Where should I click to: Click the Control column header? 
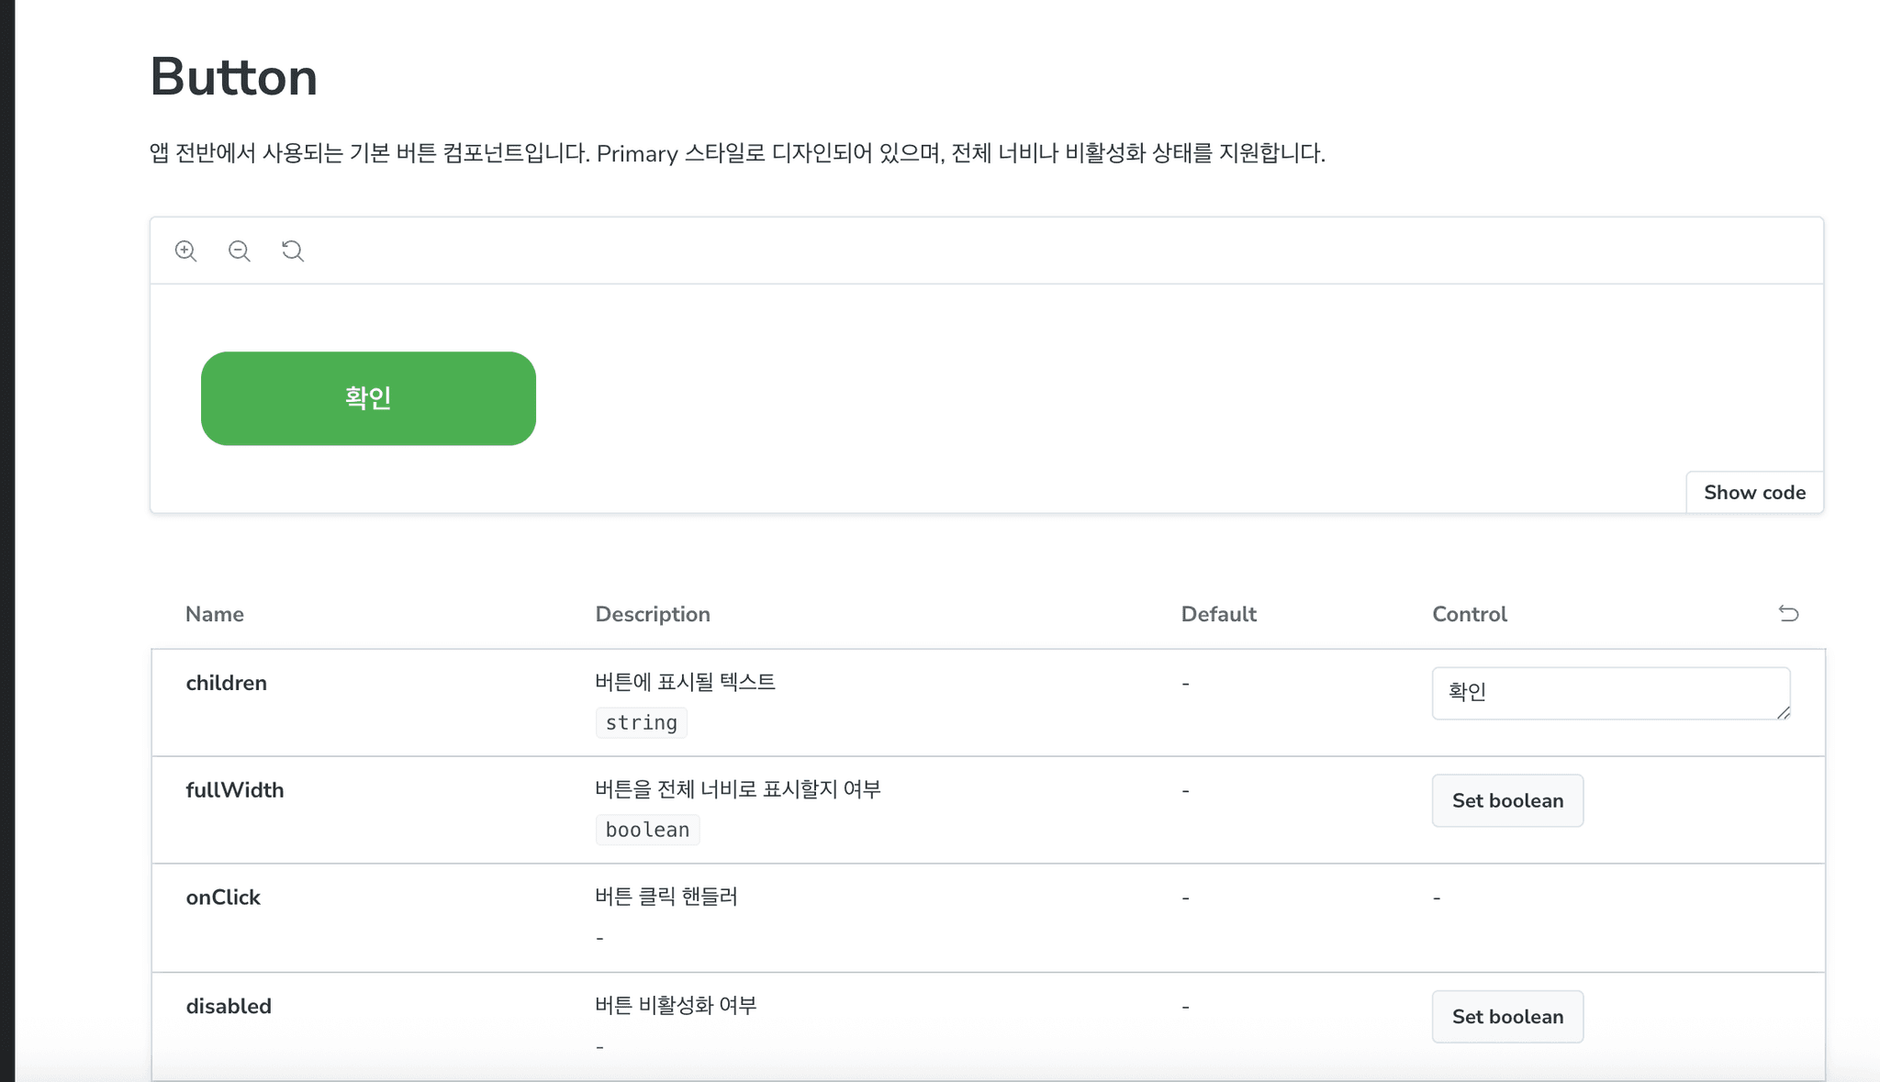[1470, 614]
